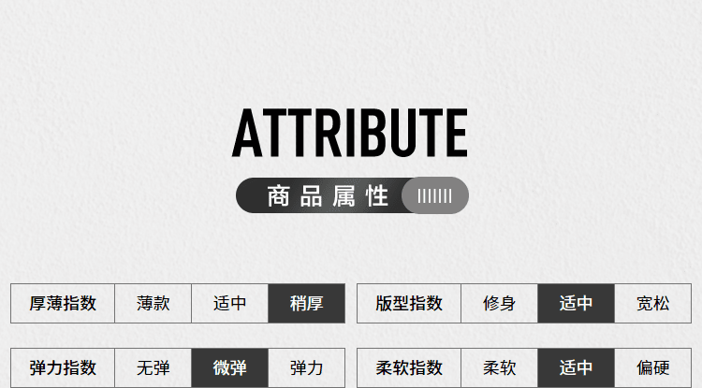The height and width of the screenshot is (388, 702).
Task: Click the striped toggle knob beside 商品属性
Action: click(x=435, y=195)
